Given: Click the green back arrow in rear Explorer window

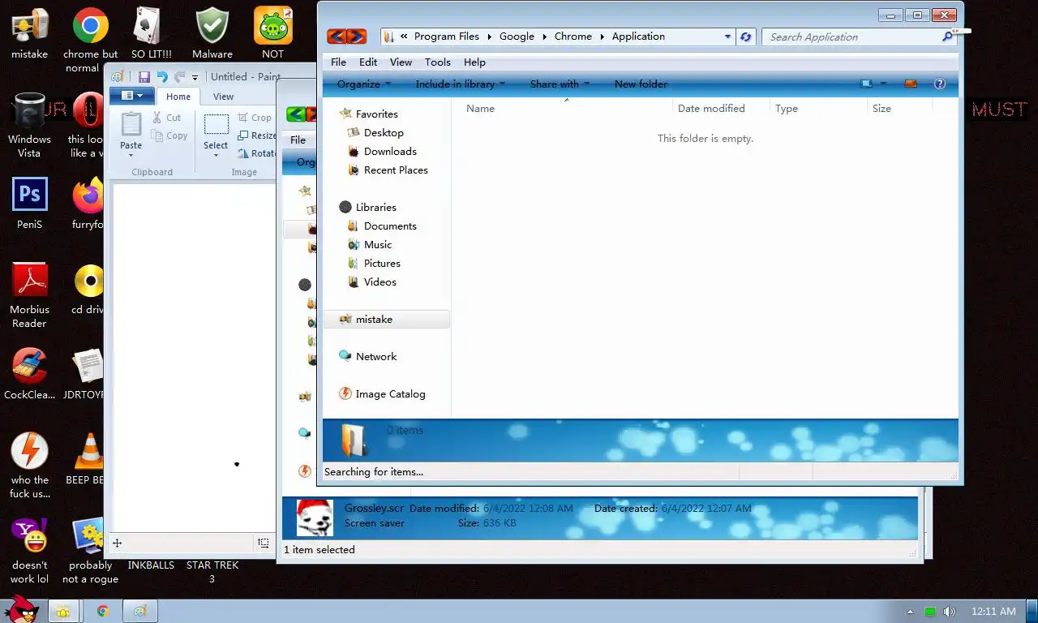Looking at the screenshot, I should 296,114.
